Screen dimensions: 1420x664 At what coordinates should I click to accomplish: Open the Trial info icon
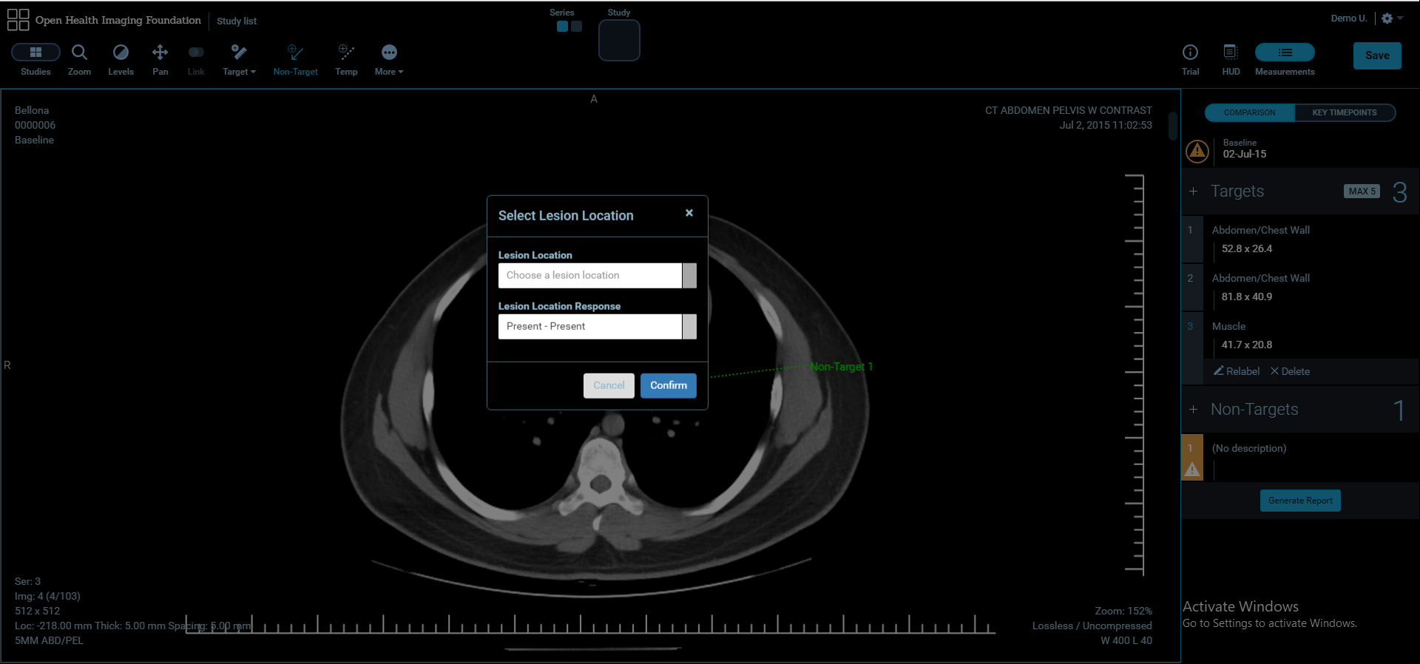(1190, 52)
